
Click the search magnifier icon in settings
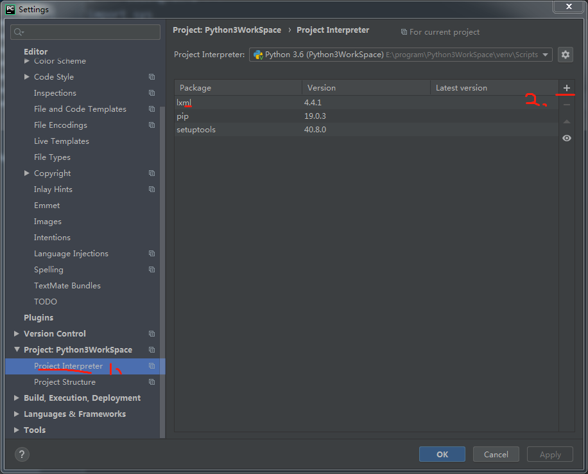click(x=19, y=32)
